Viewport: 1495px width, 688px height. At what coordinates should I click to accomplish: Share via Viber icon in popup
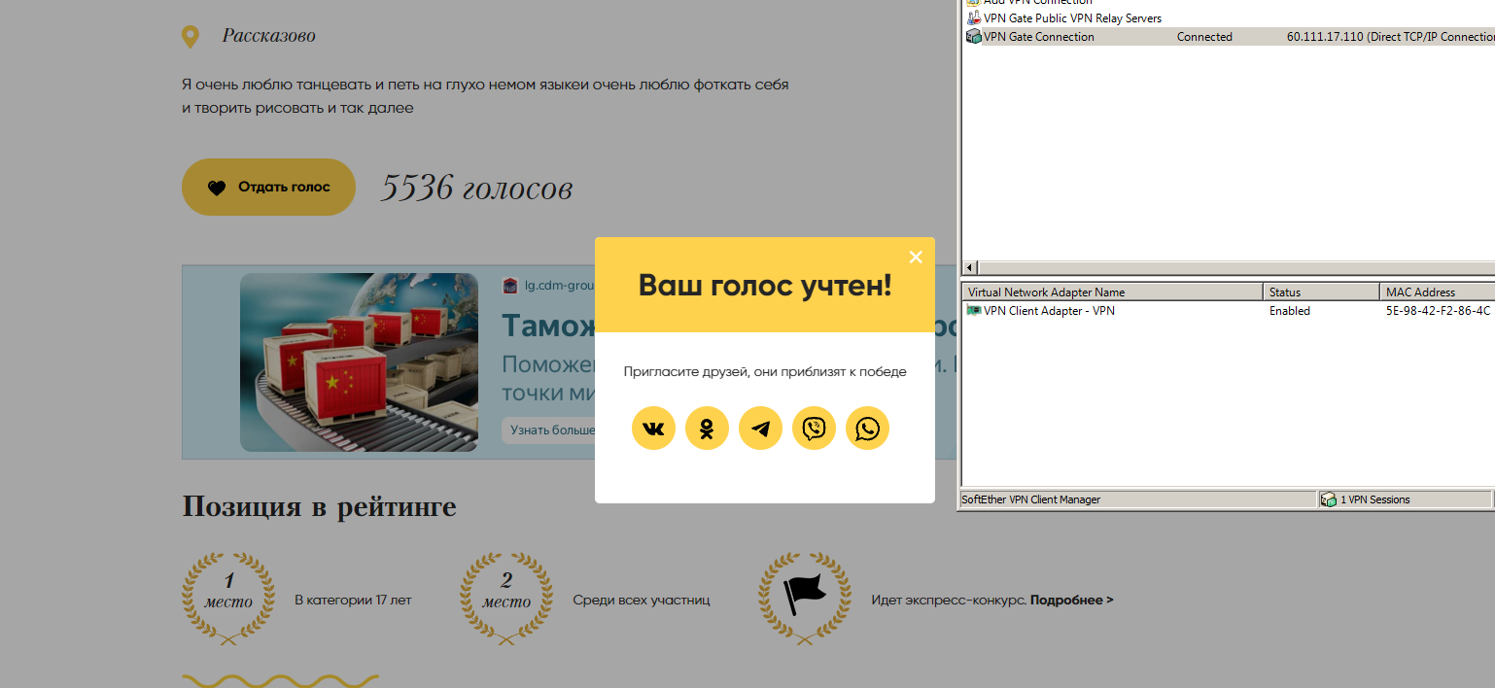(x=814, y=429)
